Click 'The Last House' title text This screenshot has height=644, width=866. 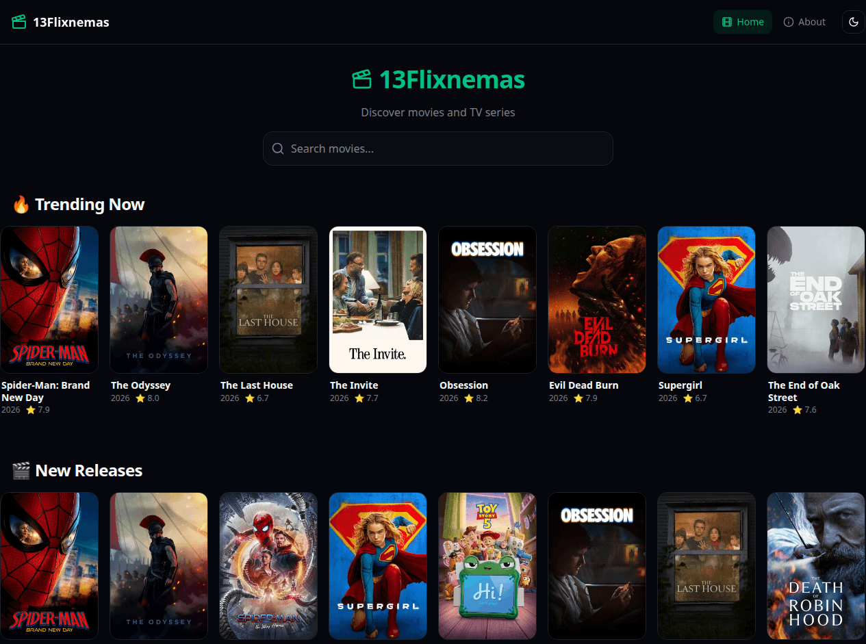pos(257,385)
